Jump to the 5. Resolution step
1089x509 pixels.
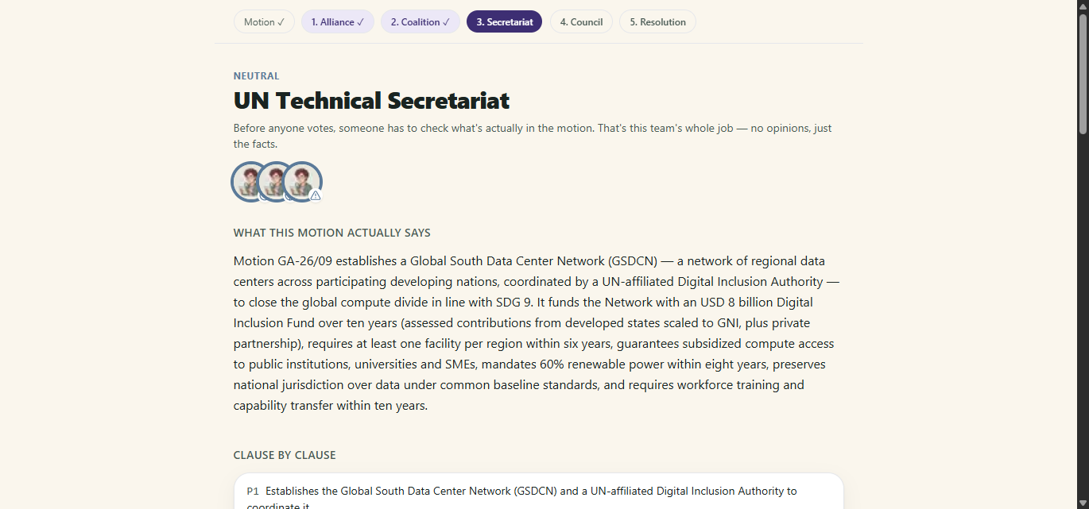tap(658, 21)
